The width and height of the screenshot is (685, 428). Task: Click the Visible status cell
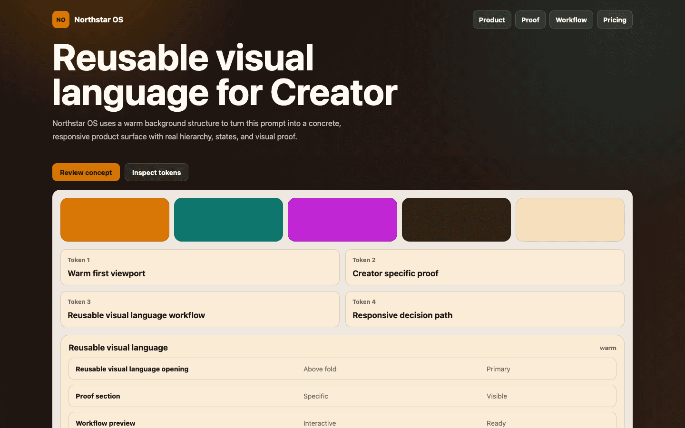pyautogui.click(x=497, y=396)
